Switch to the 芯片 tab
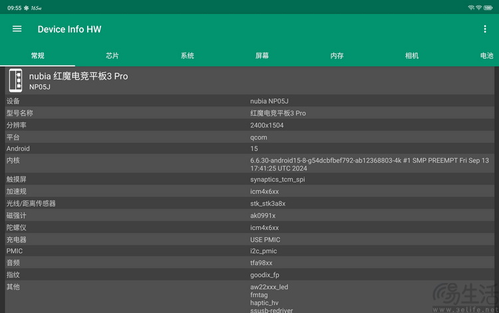 click(112, 56)
